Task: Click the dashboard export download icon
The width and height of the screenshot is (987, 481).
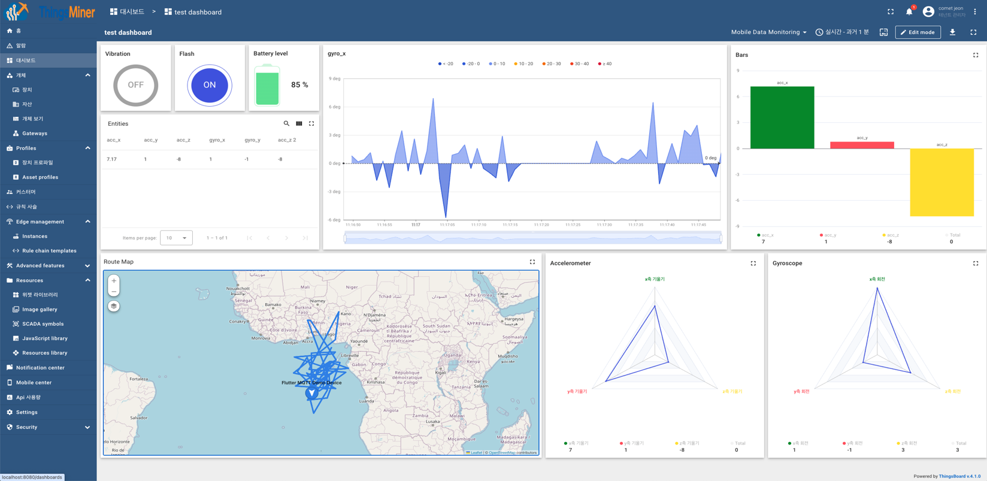Action: 952,32
